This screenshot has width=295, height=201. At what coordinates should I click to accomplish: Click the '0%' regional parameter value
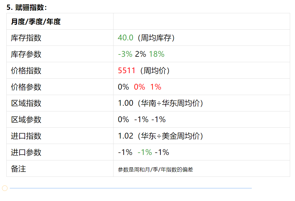pos(123,120)
